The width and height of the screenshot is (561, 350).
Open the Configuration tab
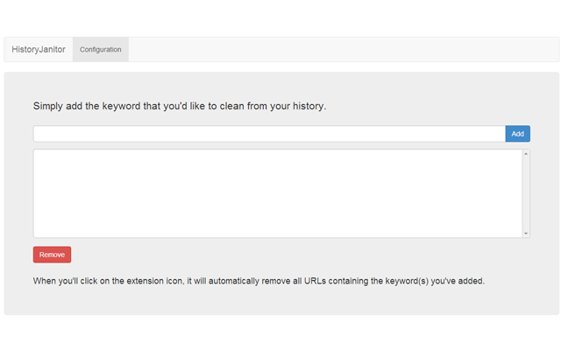pos(101,50)
